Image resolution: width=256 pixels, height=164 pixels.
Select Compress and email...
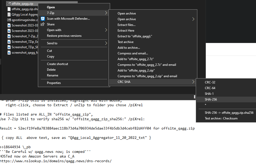click(153, 53)
